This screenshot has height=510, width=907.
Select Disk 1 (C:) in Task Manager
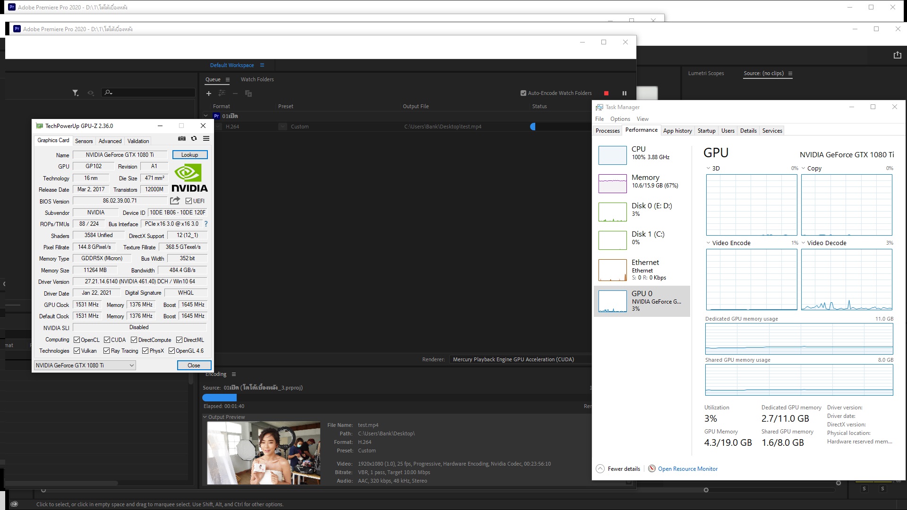point(642,240)
